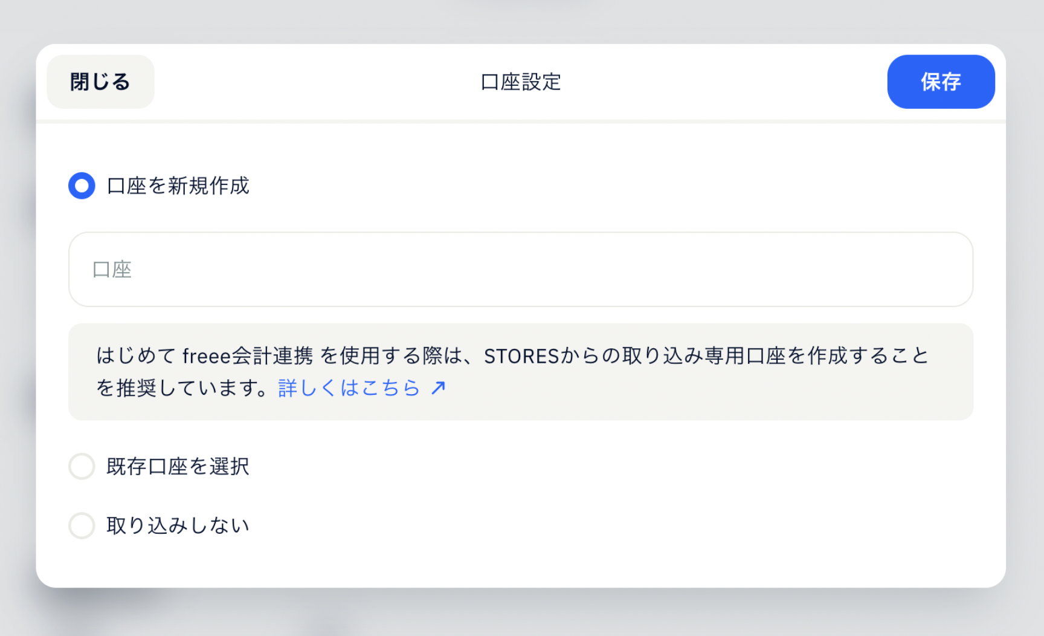The height and width of the screenshot is (636, 1044).
Task: Click the 取り込みしない label text
Action: [x=178, y=525]
